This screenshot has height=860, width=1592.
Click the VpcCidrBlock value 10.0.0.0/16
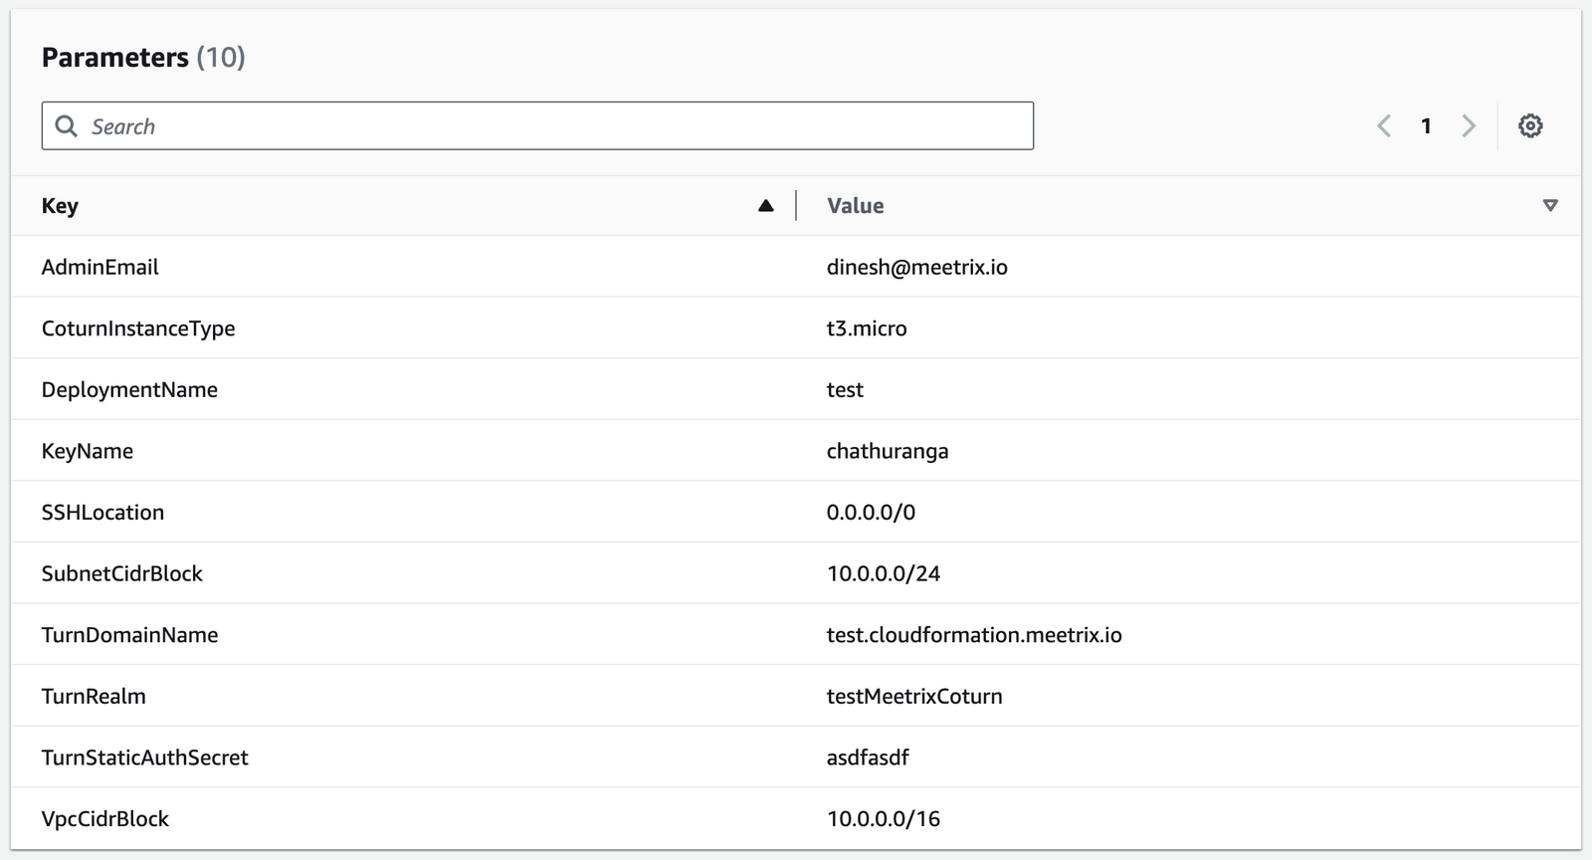(x=883, y=819)
